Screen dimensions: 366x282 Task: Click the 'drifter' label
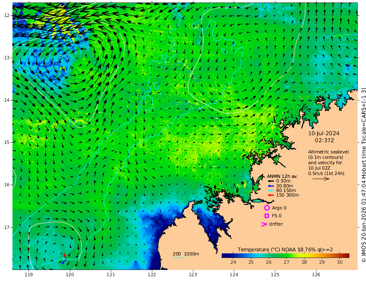click(x=276, y=224)
